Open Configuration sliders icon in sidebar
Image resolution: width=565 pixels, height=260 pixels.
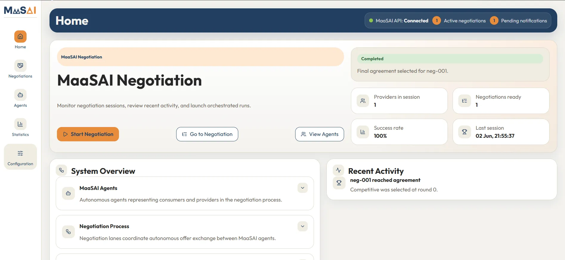(20, 153)
